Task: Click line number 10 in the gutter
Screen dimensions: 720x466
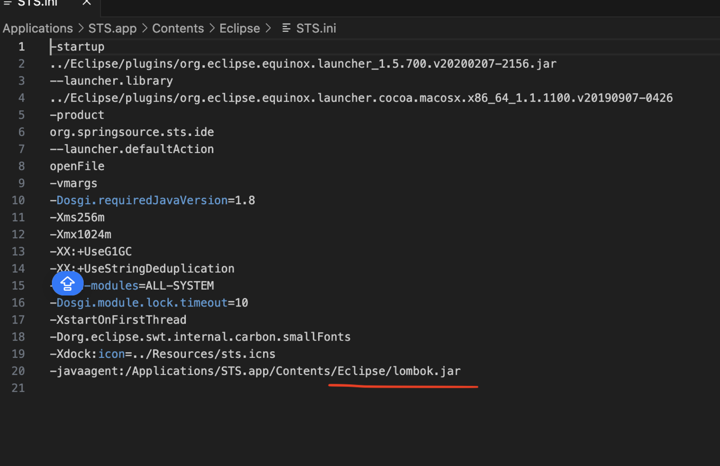Action: (19, 200)
